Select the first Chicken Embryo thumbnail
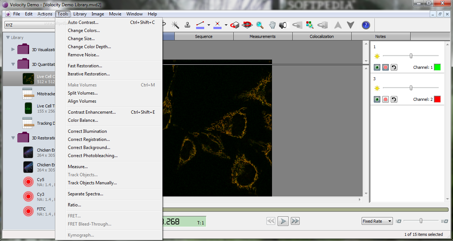This screenshot has width=453, height=241. pyautogui.click(x=28, y=152)
